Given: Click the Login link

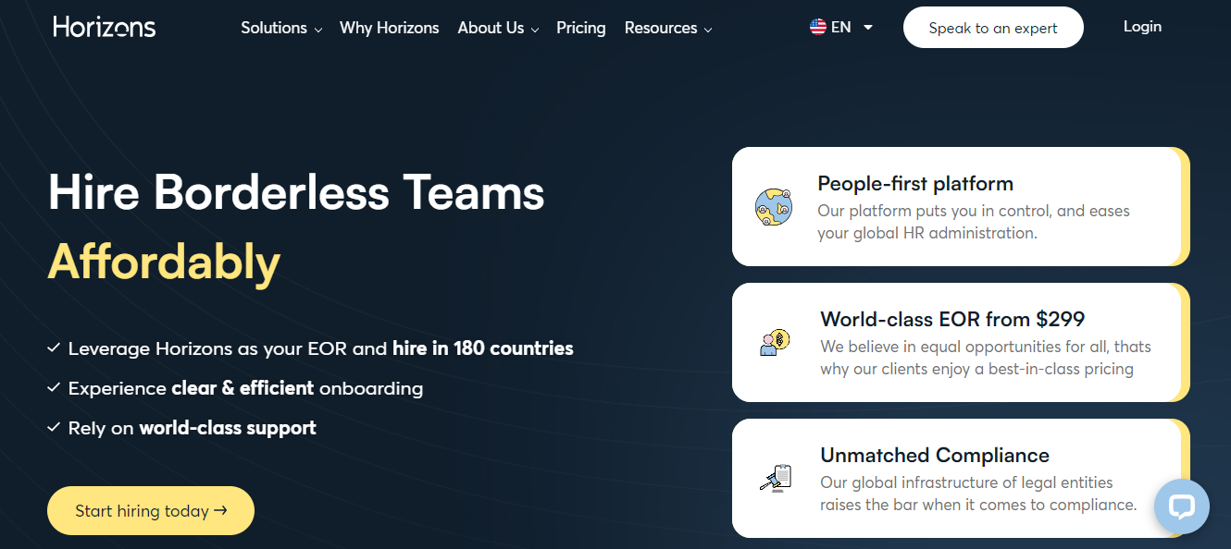Looking at the screenshot, I should [1142, 26].
